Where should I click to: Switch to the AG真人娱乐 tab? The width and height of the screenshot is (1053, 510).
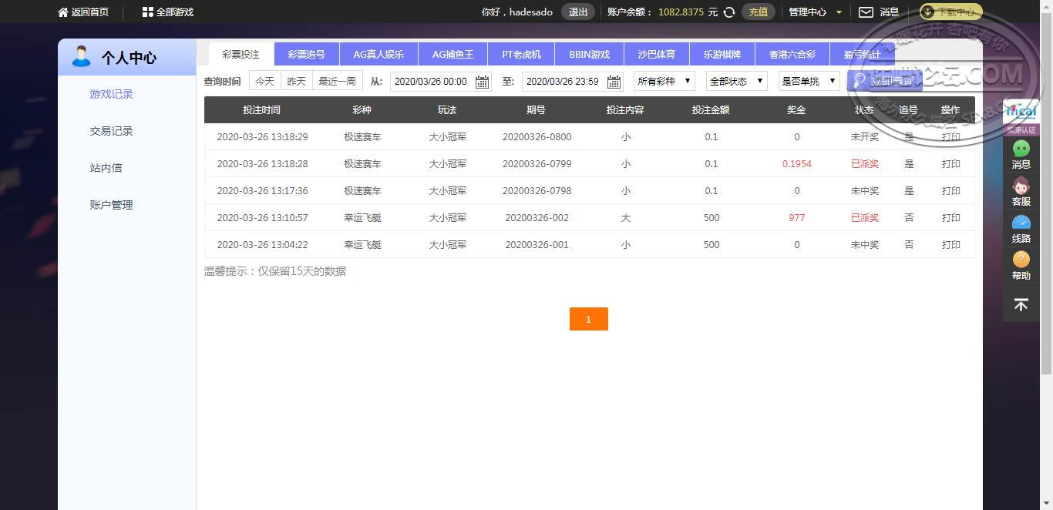click(378, 55)
